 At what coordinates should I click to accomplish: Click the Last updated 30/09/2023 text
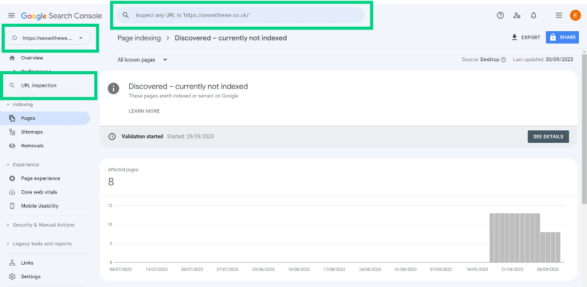(x=543, y=59)
